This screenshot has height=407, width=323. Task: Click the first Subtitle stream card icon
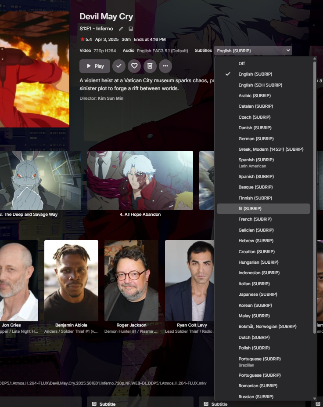[94, 404]
